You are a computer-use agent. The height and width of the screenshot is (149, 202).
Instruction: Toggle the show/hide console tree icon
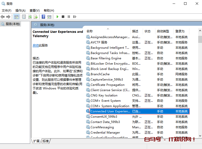[x=16, y=17]
